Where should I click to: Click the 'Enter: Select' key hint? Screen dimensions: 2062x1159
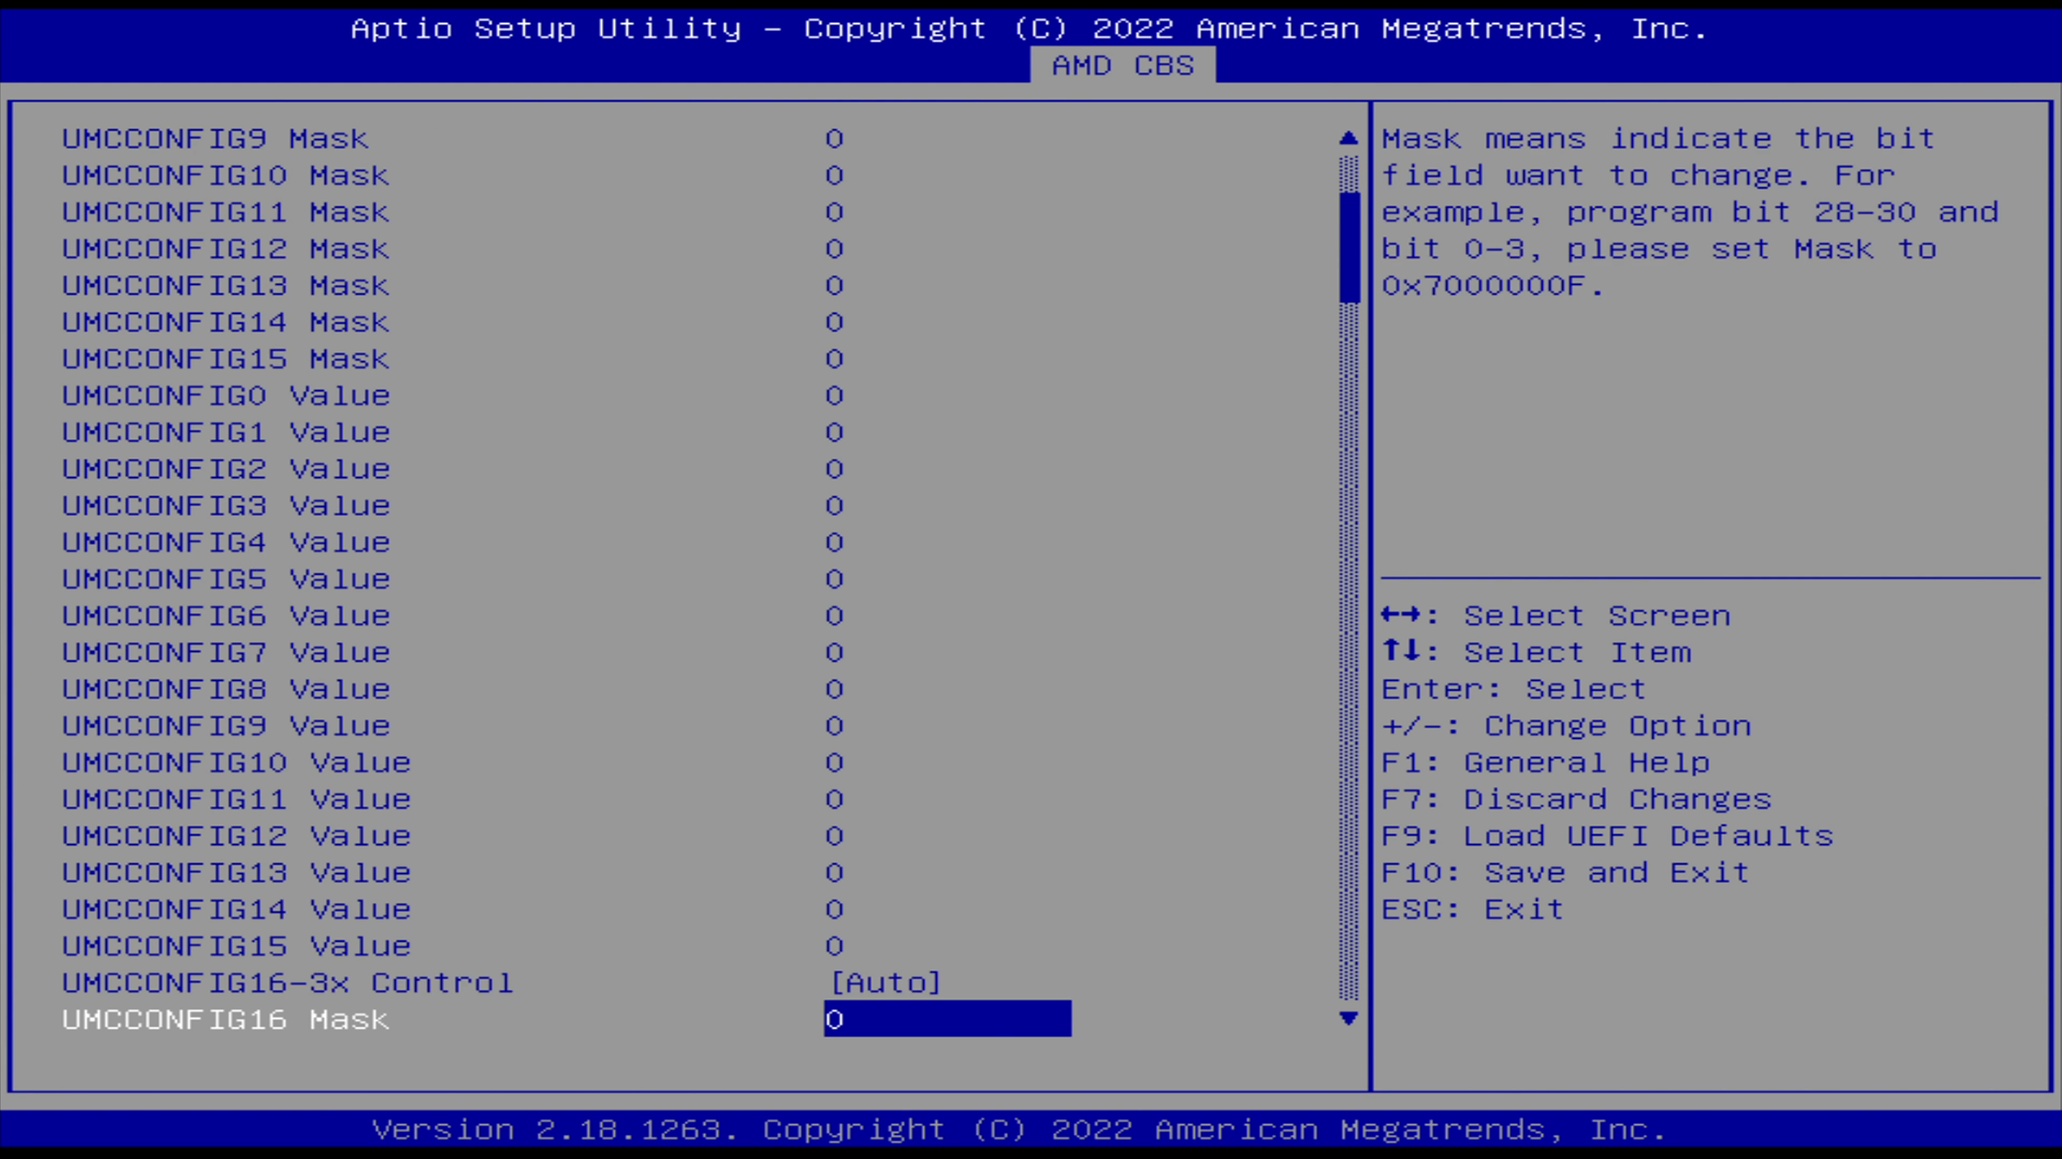[x=1514, y=688]
